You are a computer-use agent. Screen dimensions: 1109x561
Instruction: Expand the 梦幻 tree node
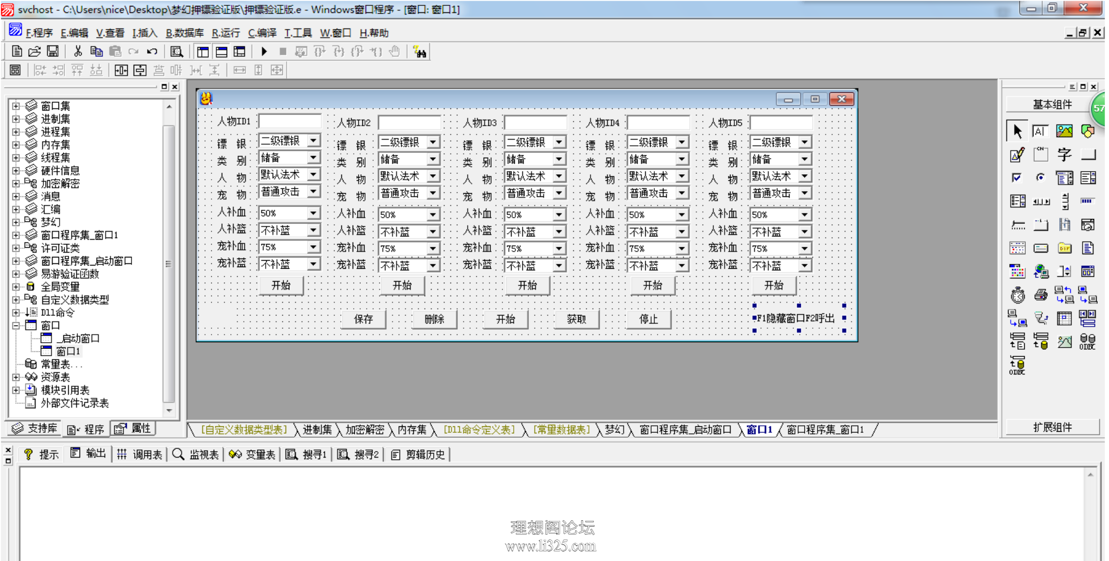(x=16, y=222)
